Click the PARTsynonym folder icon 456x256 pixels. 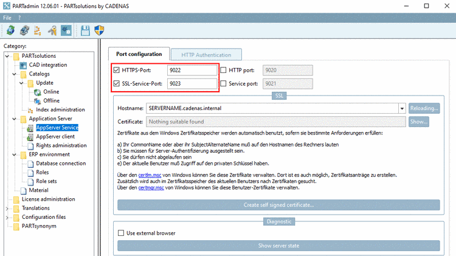(x=16, y=226)
